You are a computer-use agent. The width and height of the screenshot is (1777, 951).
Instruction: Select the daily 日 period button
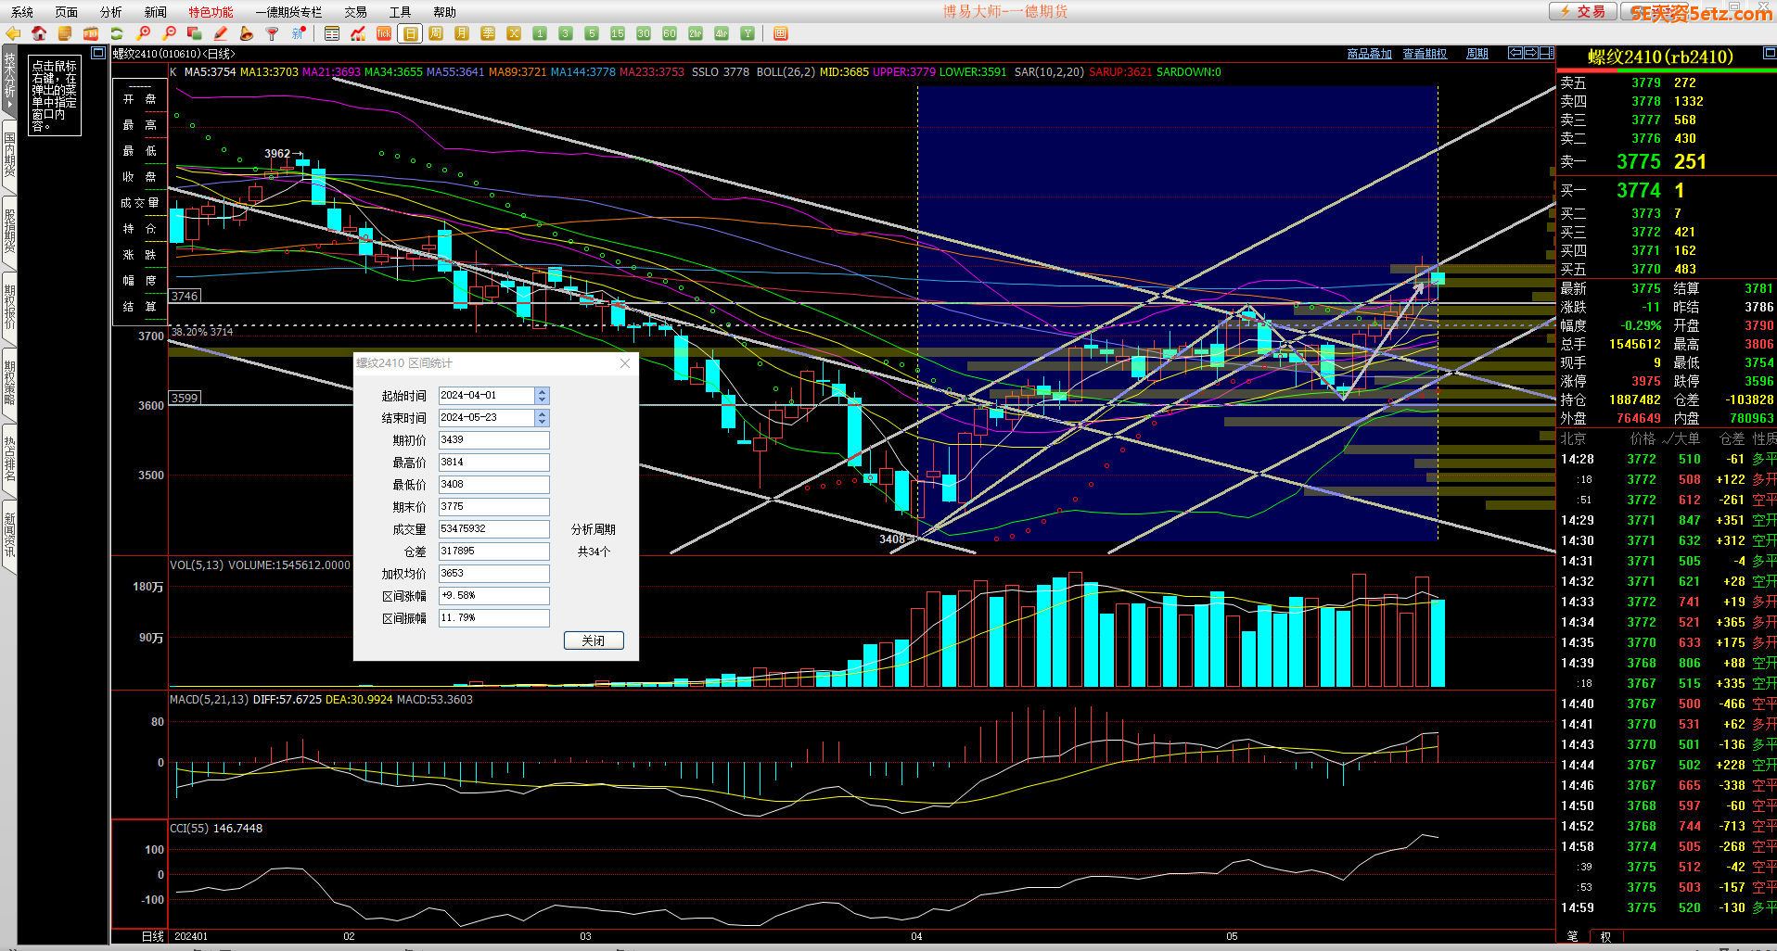(410, 33)
